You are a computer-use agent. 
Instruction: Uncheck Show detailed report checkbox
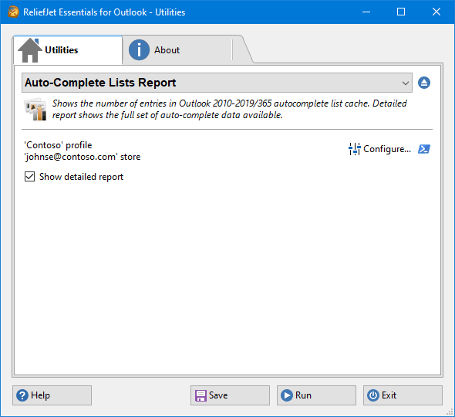coord(29,177)
